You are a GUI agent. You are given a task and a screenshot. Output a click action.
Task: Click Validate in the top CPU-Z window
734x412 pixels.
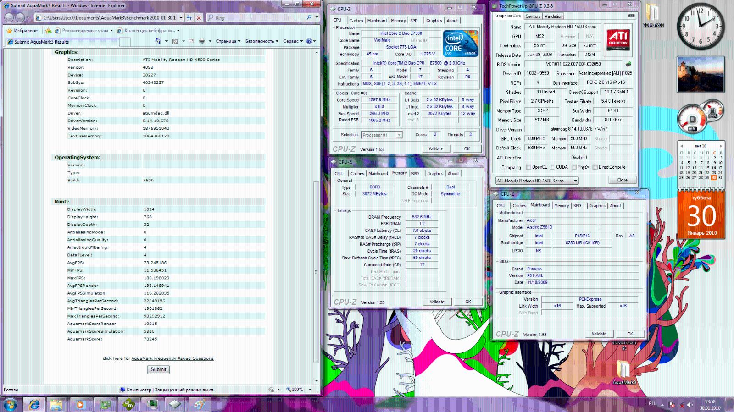[436, 149]
